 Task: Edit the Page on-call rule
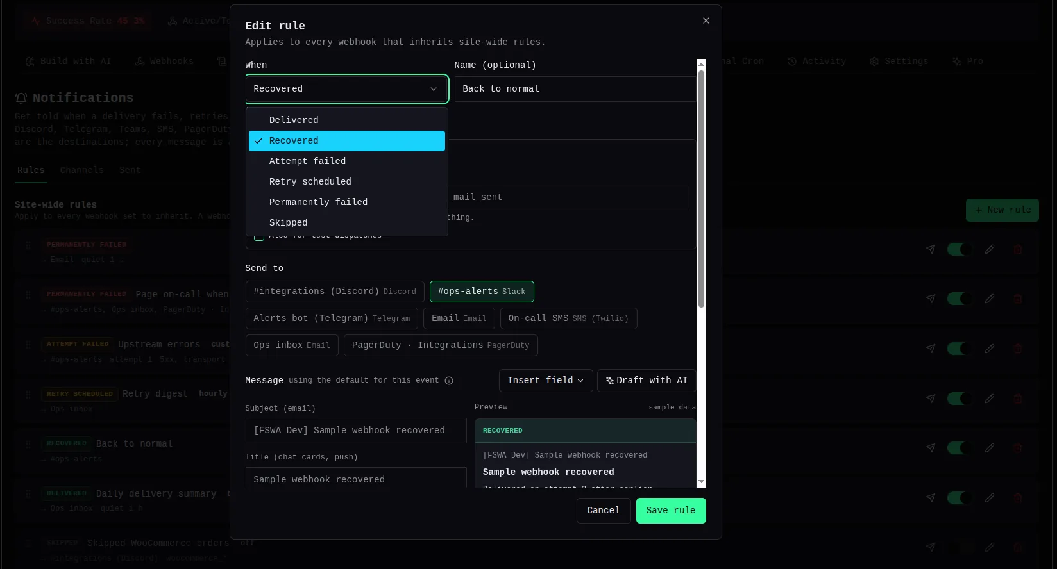[x=990, y=299]
